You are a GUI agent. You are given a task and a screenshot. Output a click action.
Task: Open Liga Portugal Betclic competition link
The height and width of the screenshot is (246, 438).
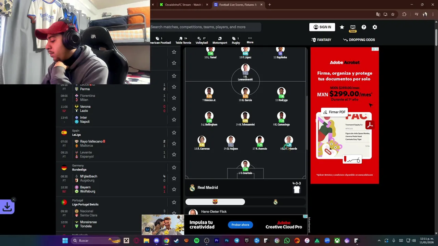click(85, 204)
